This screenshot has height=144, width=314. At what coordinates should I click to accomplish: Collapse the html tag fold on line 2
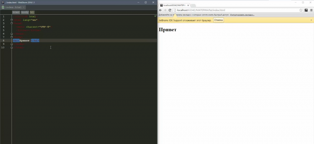pyautogui.click(x=12, y=20)
